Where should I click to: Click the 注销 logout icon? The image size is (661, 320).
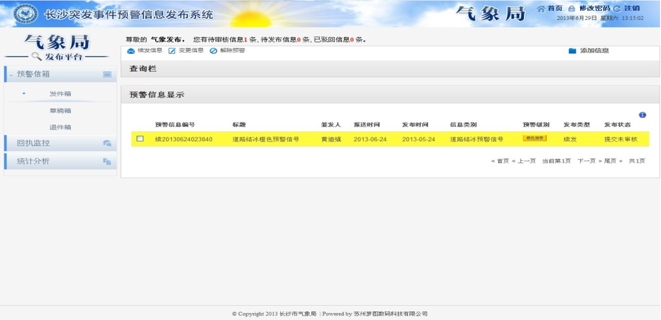coord(617,8)
